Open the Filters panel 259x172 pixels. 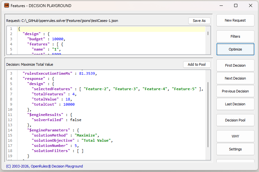pyautogui.click(x=235, y=36)
